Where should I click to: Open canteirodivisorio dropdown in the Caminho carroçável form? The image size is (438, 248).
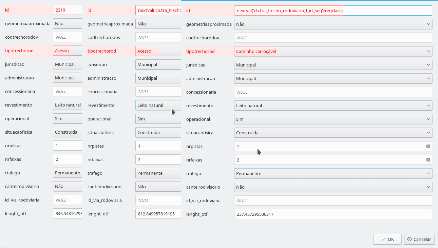coord(333,187)
